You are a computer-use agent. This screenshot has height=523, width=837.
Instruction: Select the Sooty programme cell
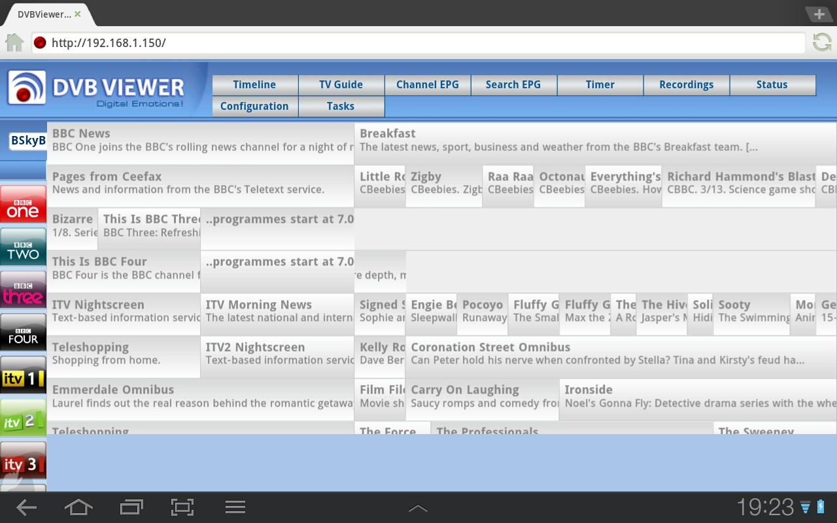point(752,314)
